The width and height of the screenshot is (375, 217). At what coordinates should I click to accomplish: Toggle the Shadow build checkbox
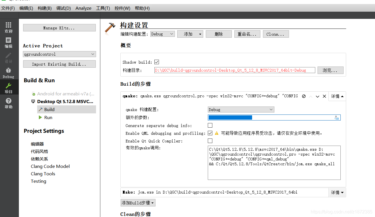(x=156, y=62)
